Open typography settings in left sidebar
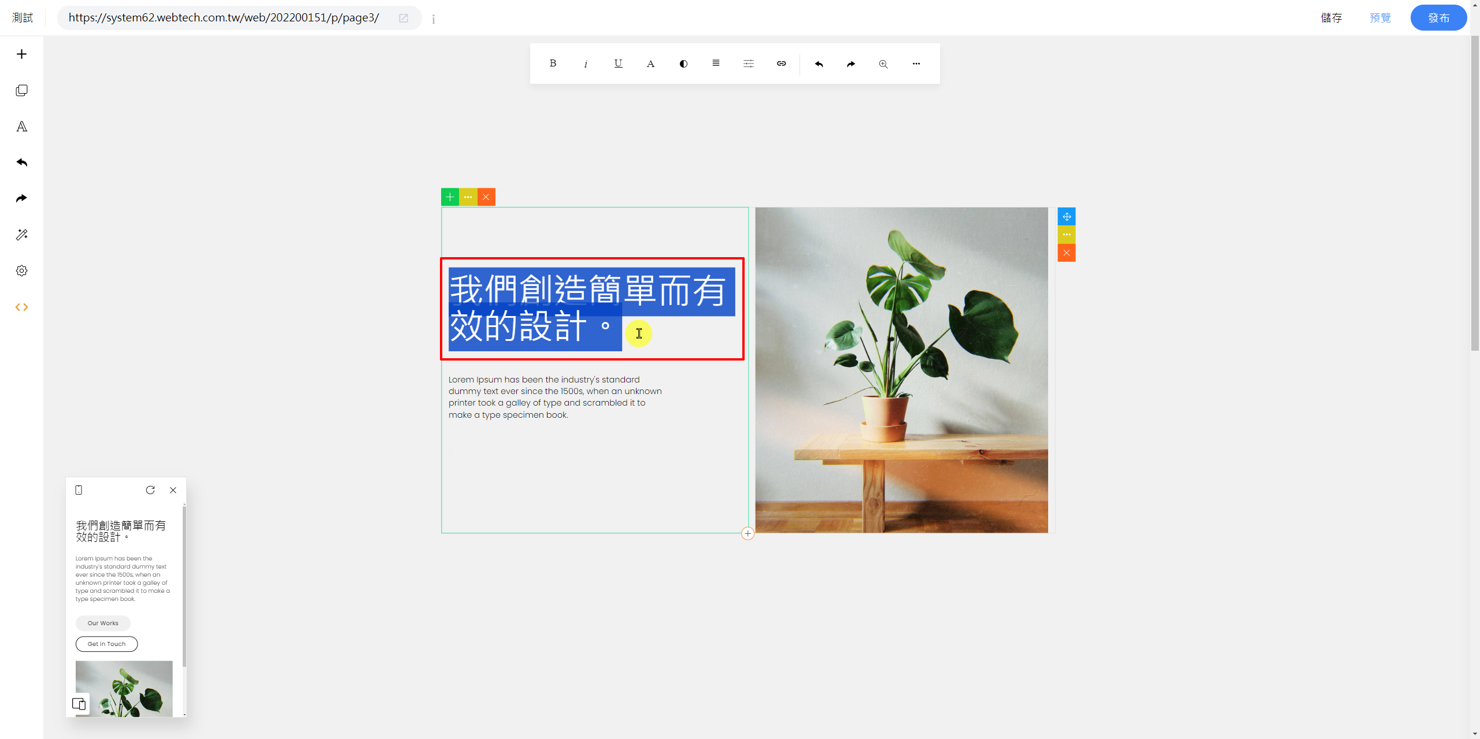 [x=21, y=127]
